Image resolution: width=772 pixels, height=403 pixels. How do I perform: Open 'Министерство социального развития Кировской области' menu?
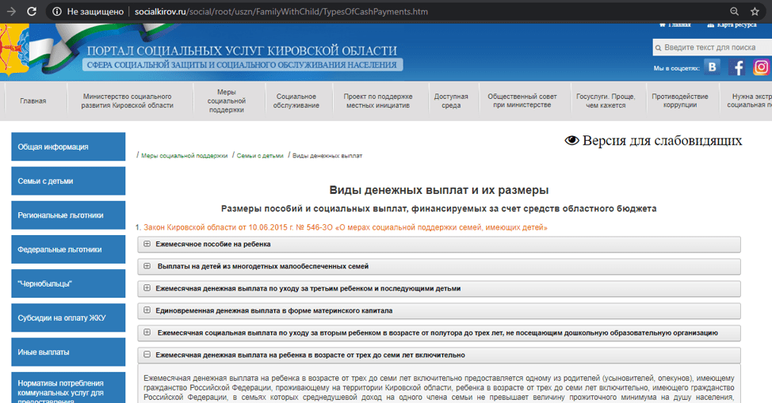pyautogui.click(x=128, y=101)
